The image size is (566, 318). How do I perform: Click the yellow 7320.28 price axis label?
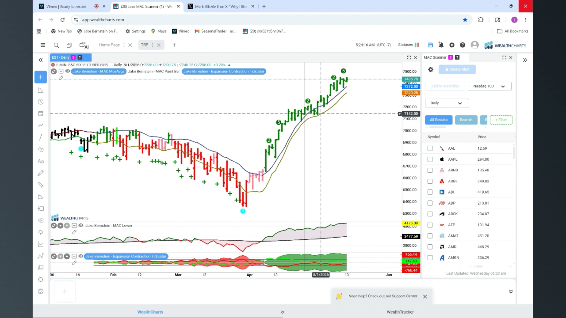(x=411, y=93)
